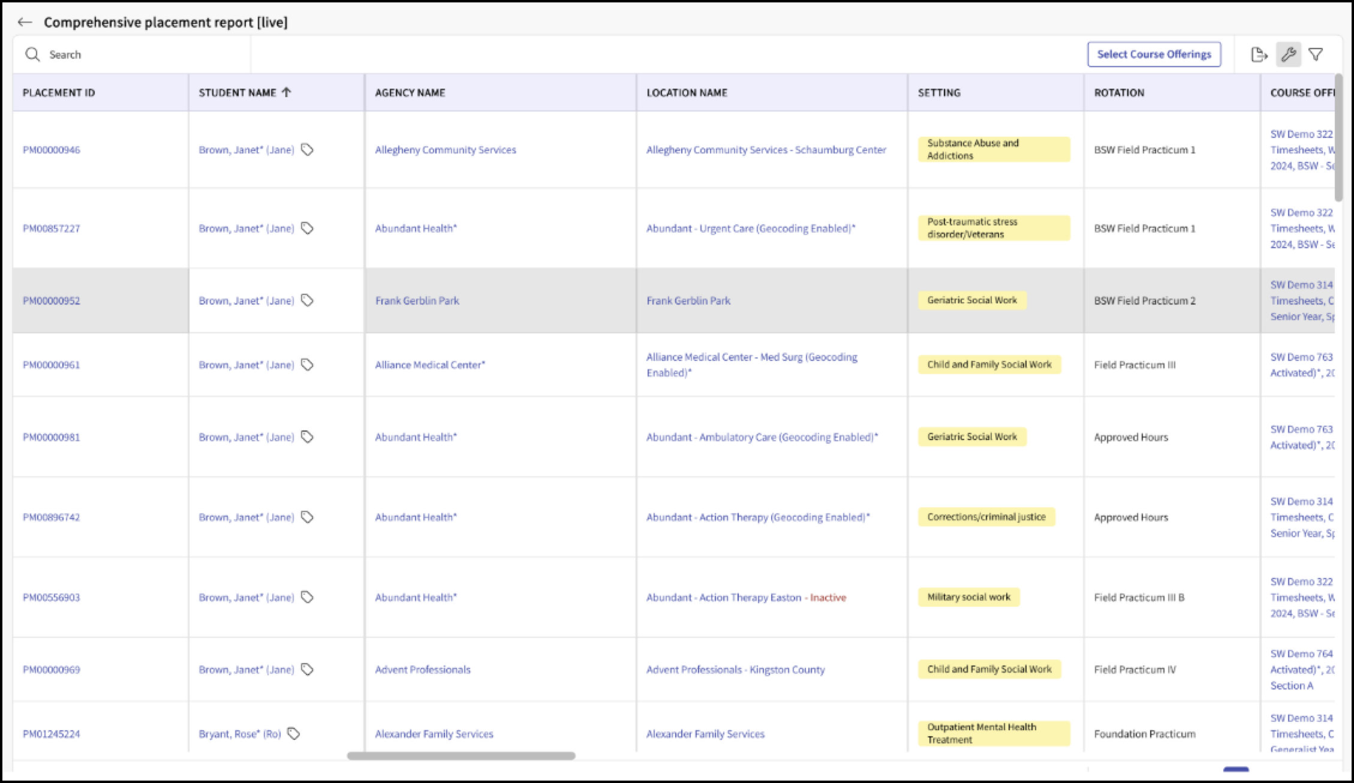Sort by Student Name ascending arrow
The width and height of the screenshot is (1354, 783).
point(287,92)
